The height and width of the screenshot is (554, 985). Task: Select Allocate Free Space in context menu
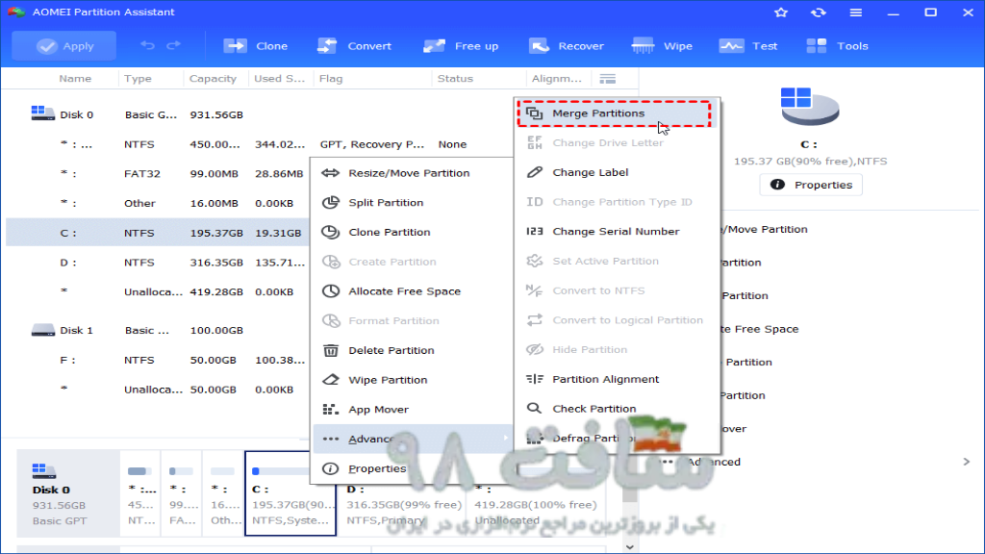pyautogui.click(x=413, y=290)
